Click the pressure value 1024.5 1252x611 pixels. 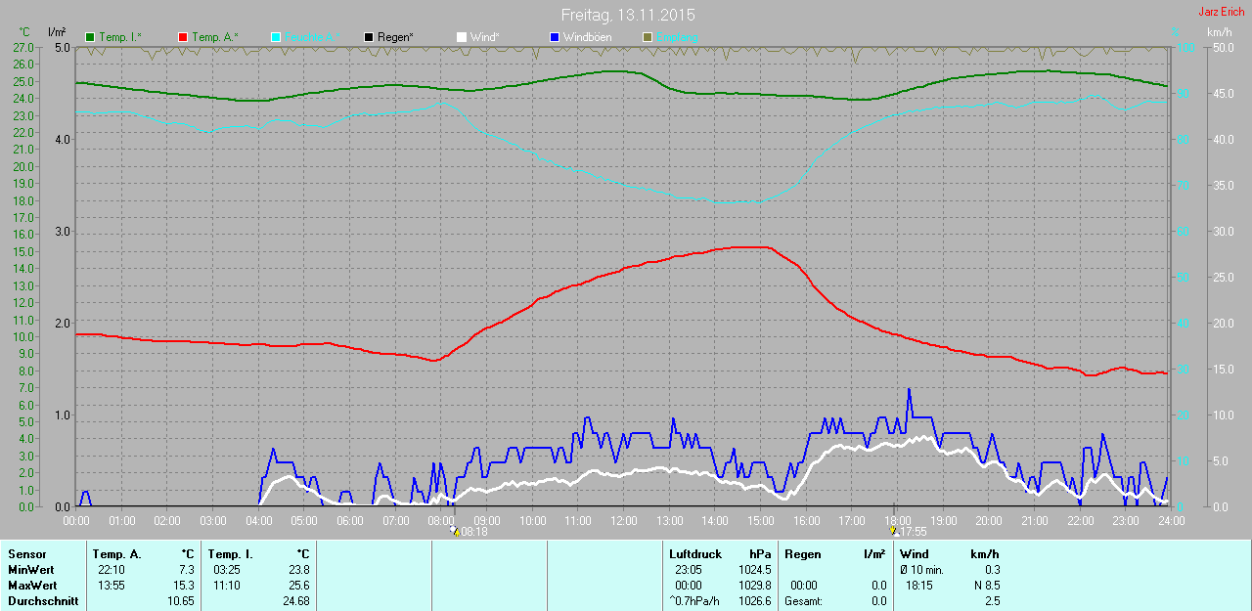point(753,570)
